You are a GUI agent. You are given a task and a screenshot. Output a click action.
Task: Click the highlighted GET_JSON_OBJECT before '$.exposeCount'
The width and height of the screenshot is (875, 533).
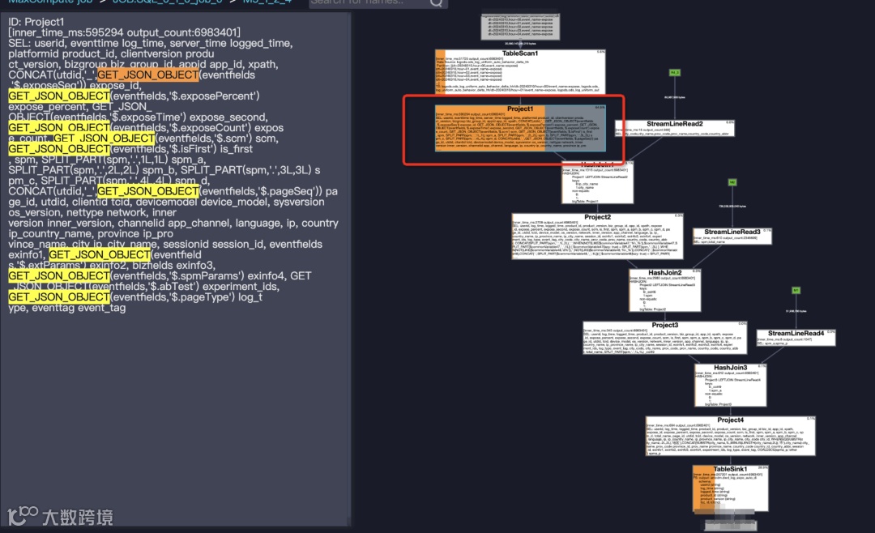[x=59, y=128]
